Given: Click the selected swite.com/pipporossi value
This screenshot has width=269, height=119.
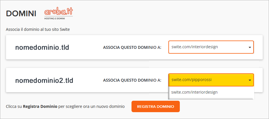Looking at the screenshot, I should [192, 80].
